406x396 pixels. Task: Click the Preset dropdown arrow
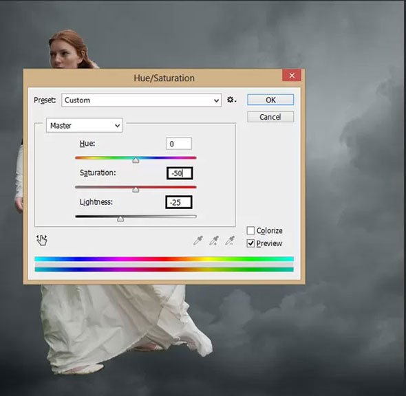tap(217, 100)
